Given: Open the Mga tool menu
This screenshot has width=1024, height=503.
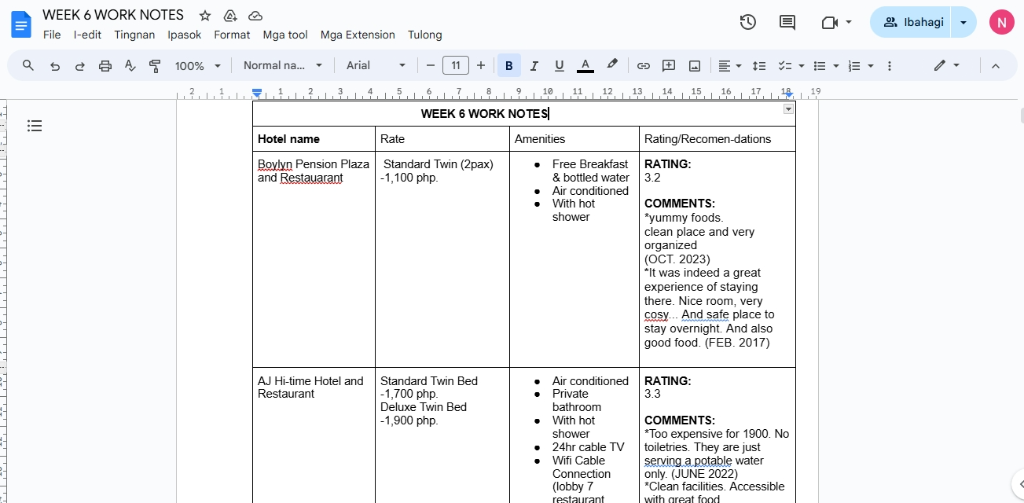Looking at the screenshot, I should tap(285, 35).
